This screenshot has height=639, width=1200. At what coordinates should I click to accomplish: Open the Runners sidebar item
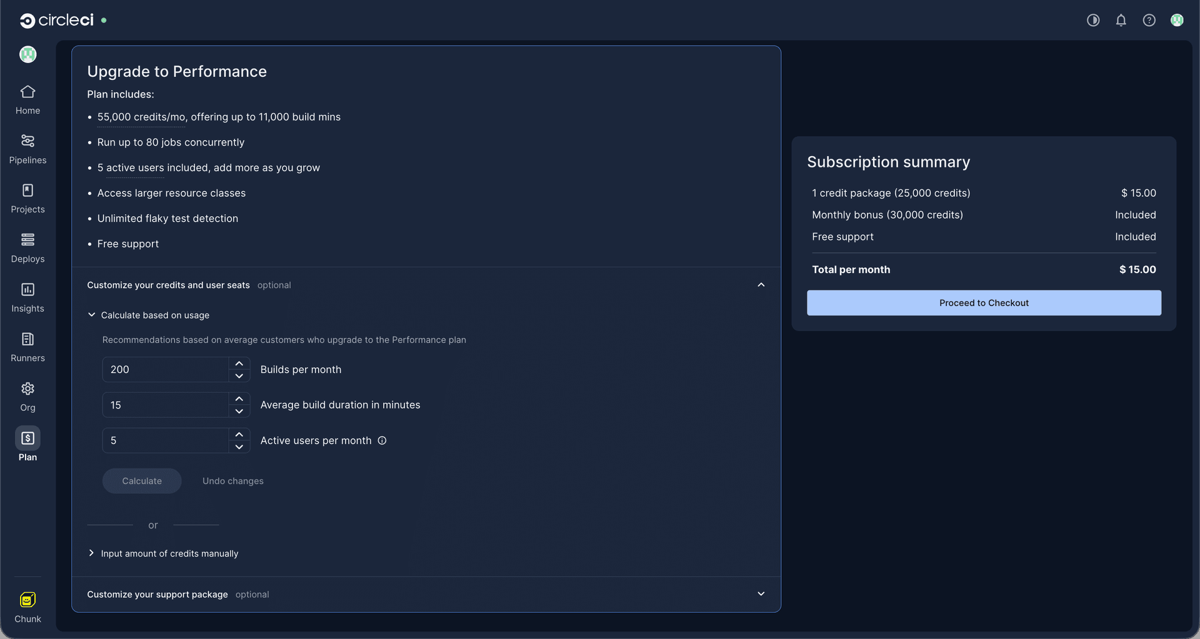point(27,339)
